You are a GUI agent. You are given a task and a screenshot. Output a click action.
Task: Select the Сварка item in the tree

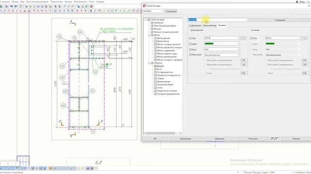pyautogui.click(x=160, y=78)
